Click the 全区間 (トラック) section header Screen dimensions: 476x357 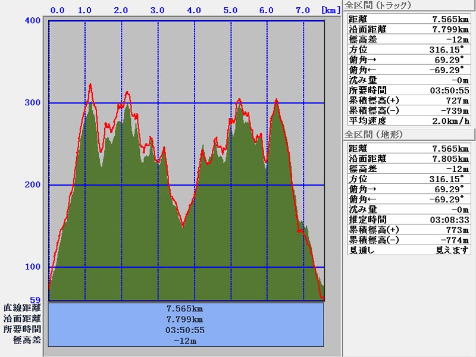coord(377,6)
